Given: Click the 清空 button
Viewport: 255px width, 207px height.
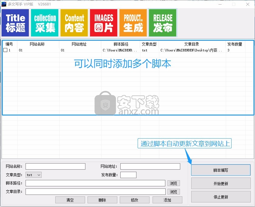Looking at the screenshot, I should tap(70, 200).
